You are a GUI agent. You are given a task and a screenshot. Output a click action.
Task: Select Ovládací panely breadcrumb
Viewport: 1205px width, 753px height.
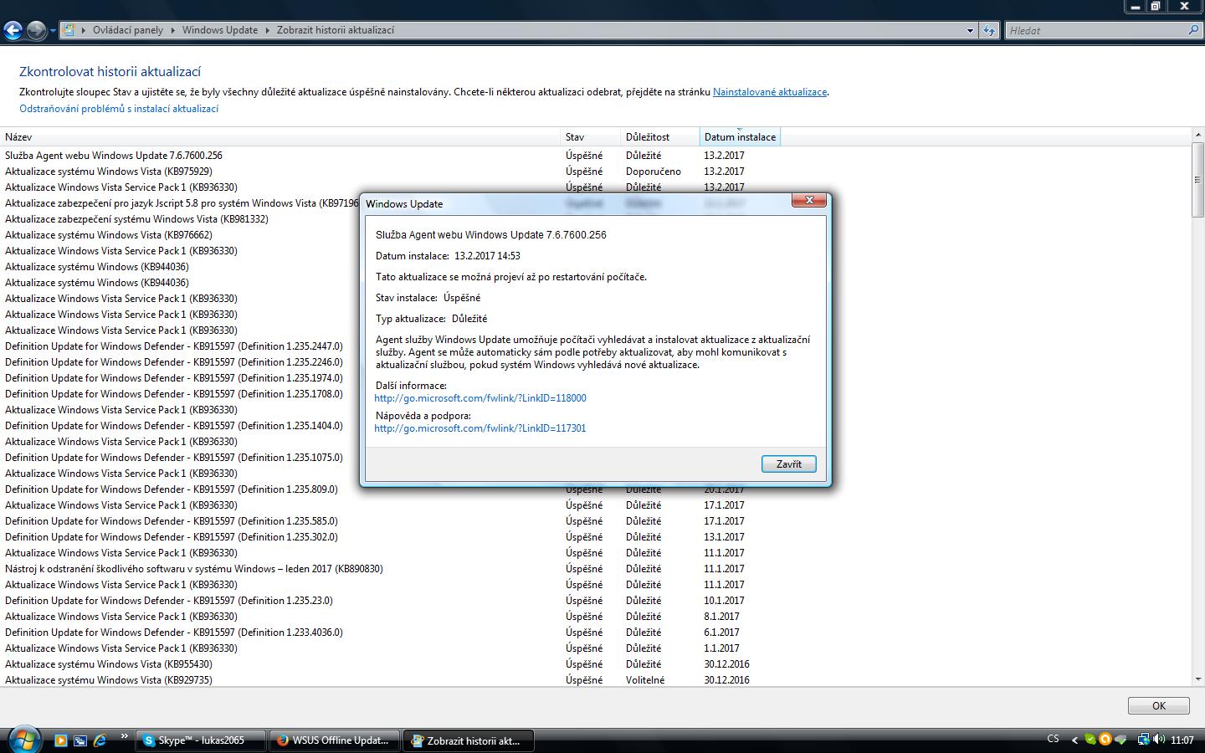128,30
